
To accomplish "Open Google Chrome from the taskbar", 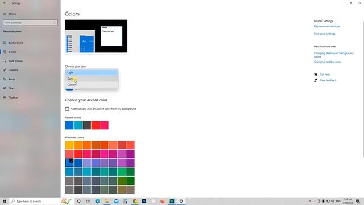I will [135, 201].
